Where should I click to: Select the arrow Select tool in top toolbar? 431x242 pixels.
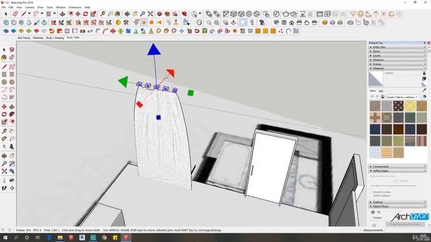pyautogui.click(x=6, y=14)
